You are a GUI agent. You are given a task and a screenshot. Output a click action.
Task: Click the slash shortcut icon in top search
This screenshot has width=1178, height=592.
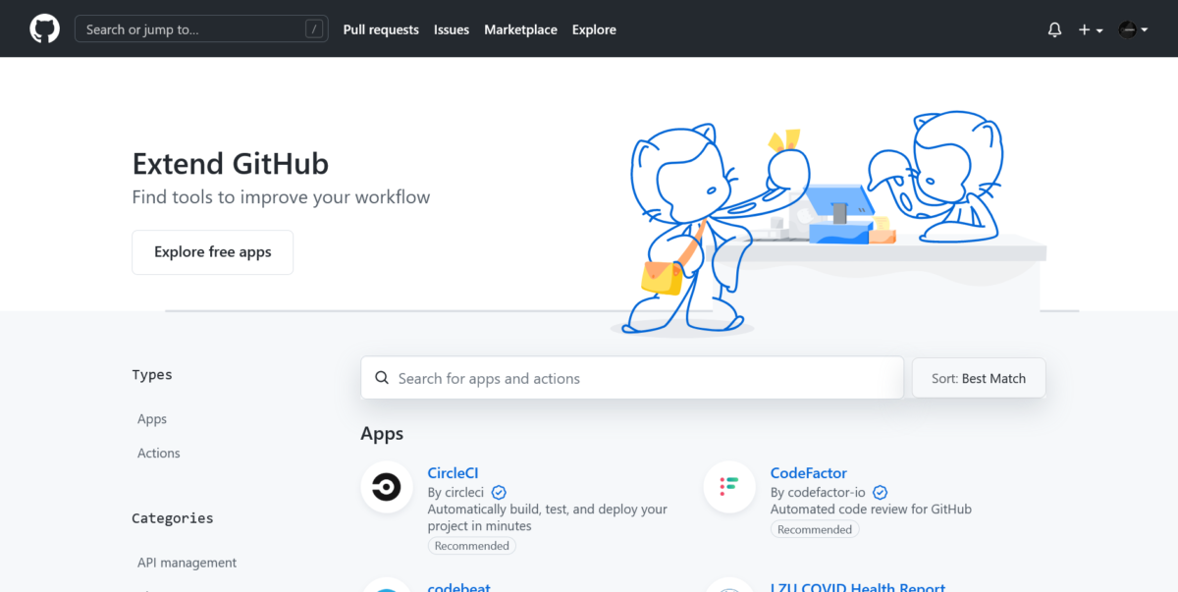pyautogui.click(x=314, y=29)
